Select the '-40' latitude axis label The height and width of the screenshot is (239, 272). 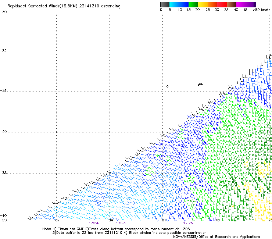tap(4, 215)
